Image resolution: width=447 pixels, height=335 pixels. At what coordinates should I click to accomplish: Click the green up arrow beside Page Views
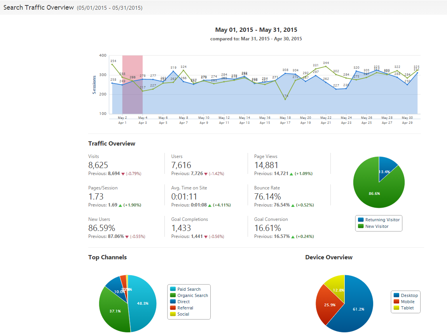coord(292,174)
